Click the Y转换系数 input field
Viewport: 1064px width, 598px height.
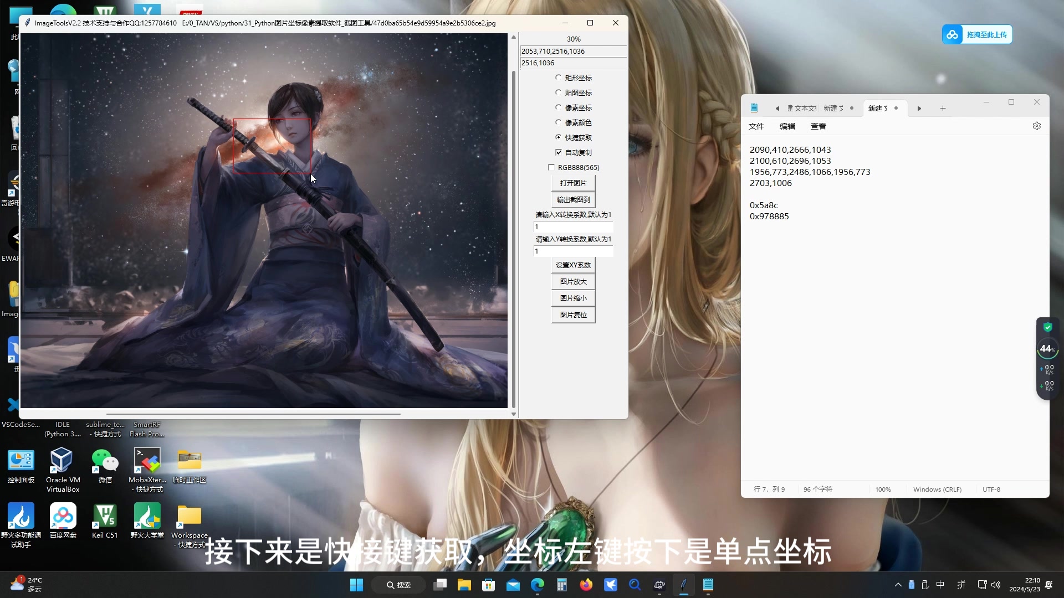tap(573, 250)
